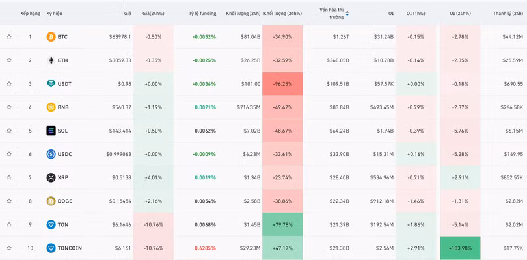
Task: Click the USDT Tether icon
Action: pos(51,84)
